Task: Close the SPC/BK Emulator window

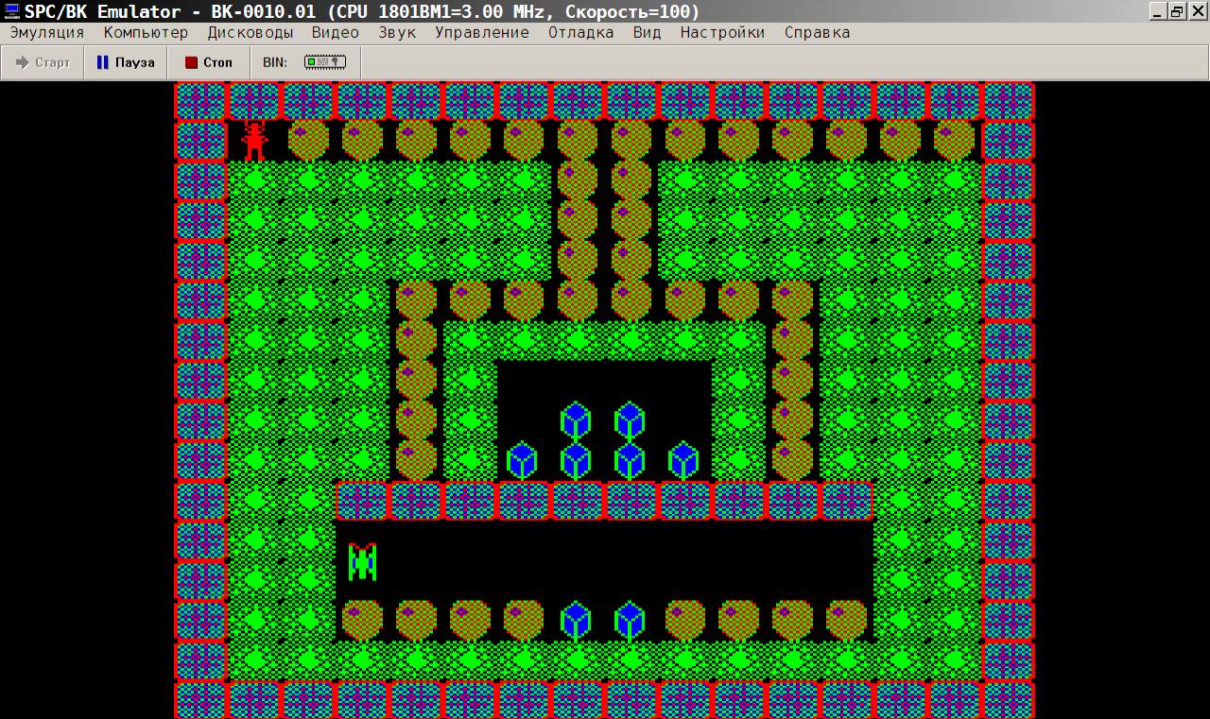Action: [x=1197, y=11]
